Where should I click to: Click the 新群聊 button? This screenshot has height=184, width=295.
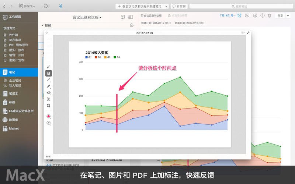[179, 6]
